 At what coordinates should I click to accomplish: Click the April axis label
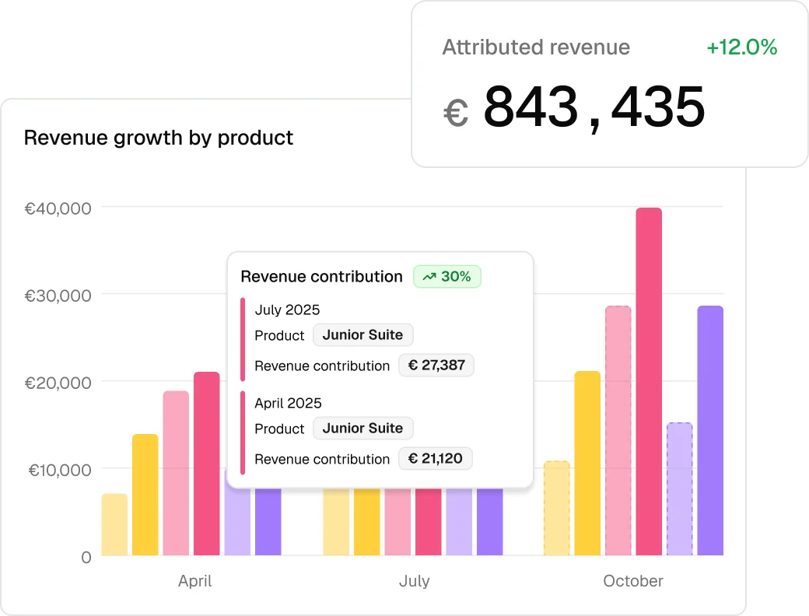click(195, 581)
